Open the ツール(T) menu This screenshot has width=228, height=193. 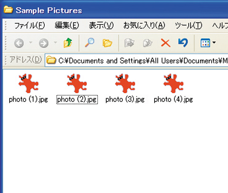188,25
